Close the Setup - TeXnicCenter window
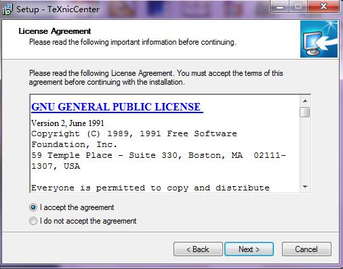 click(x=323, y=7)
